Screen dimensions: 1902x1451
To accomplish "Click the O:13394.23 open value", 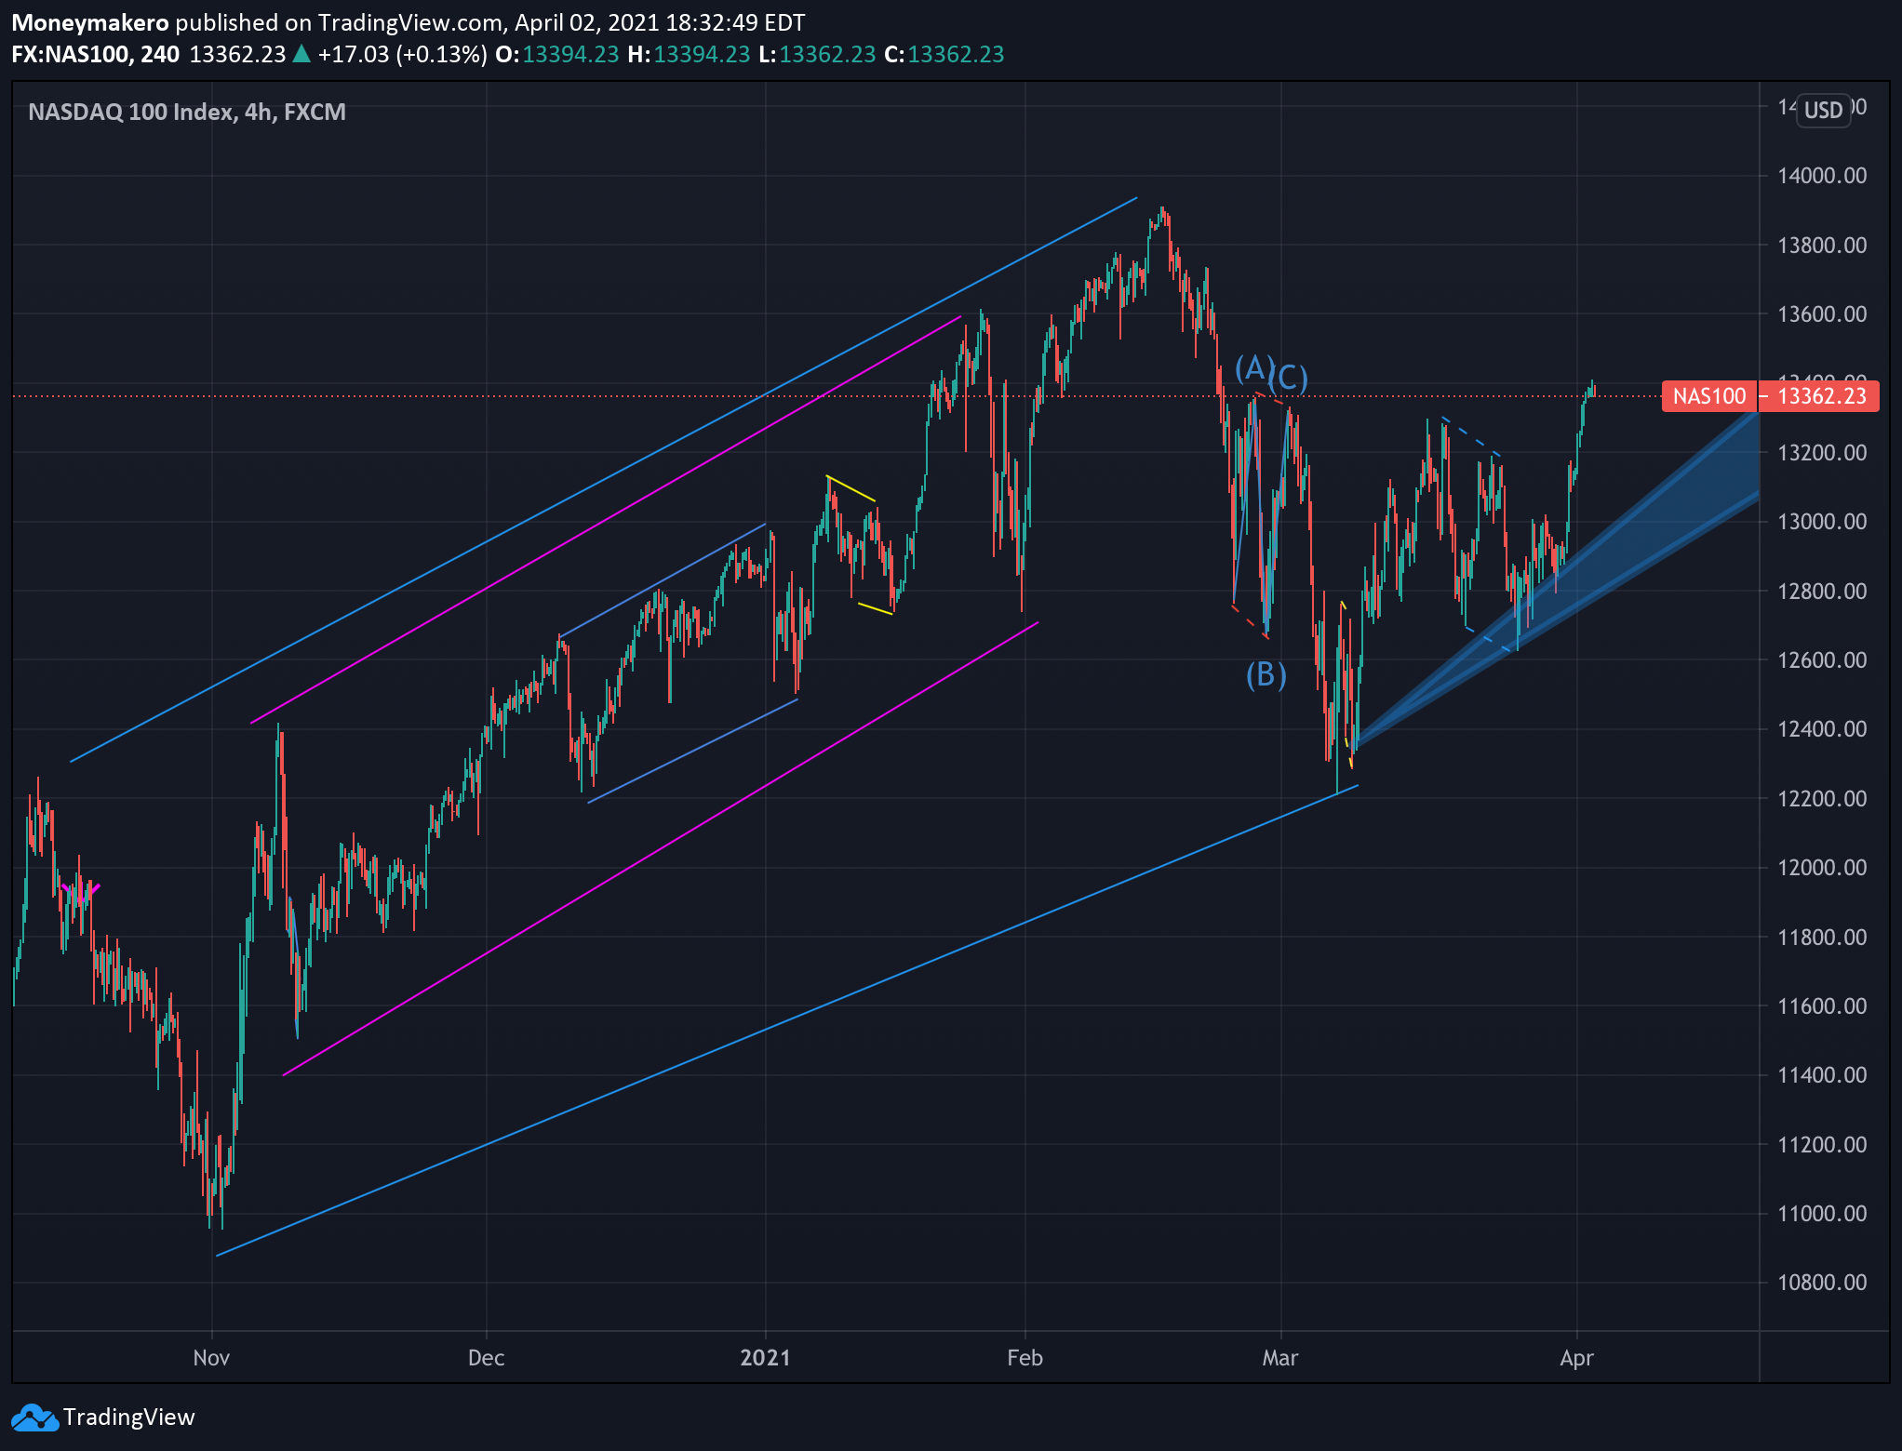I will (557, 54).
